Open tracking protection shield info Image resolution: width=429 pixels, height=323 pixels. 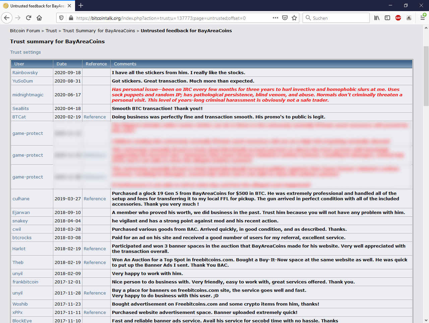pyautogui.click(x=61, y=18)
